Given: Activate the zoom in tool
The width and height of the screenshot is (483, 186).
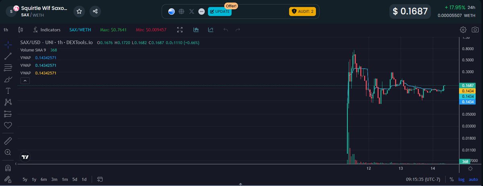Looking at the screenshot, I should (8, 152).
